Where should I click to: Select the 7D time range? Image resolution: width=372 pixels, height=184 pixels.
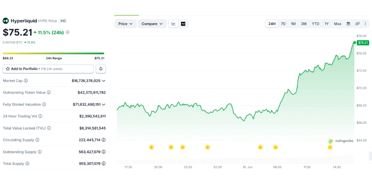coord(283,24)
